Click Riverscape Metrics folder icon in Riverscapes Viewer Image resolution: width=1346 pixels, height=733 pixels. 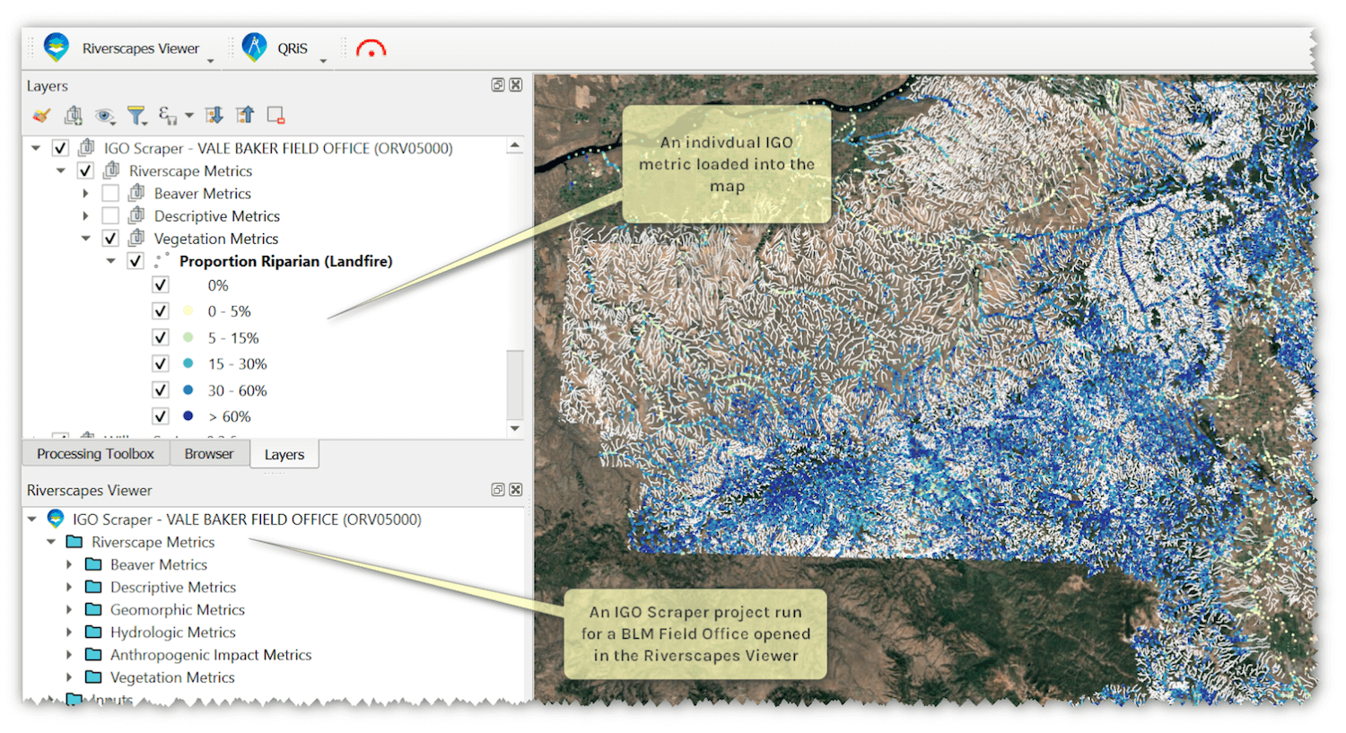click(74, 542)
